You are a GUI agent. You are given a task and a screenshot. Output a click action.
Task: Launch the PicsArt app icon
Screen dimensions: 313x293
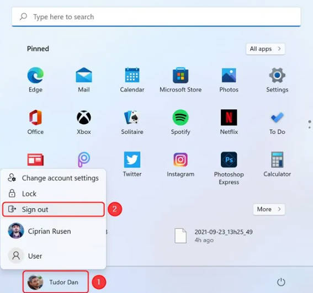tap(84, 159)
